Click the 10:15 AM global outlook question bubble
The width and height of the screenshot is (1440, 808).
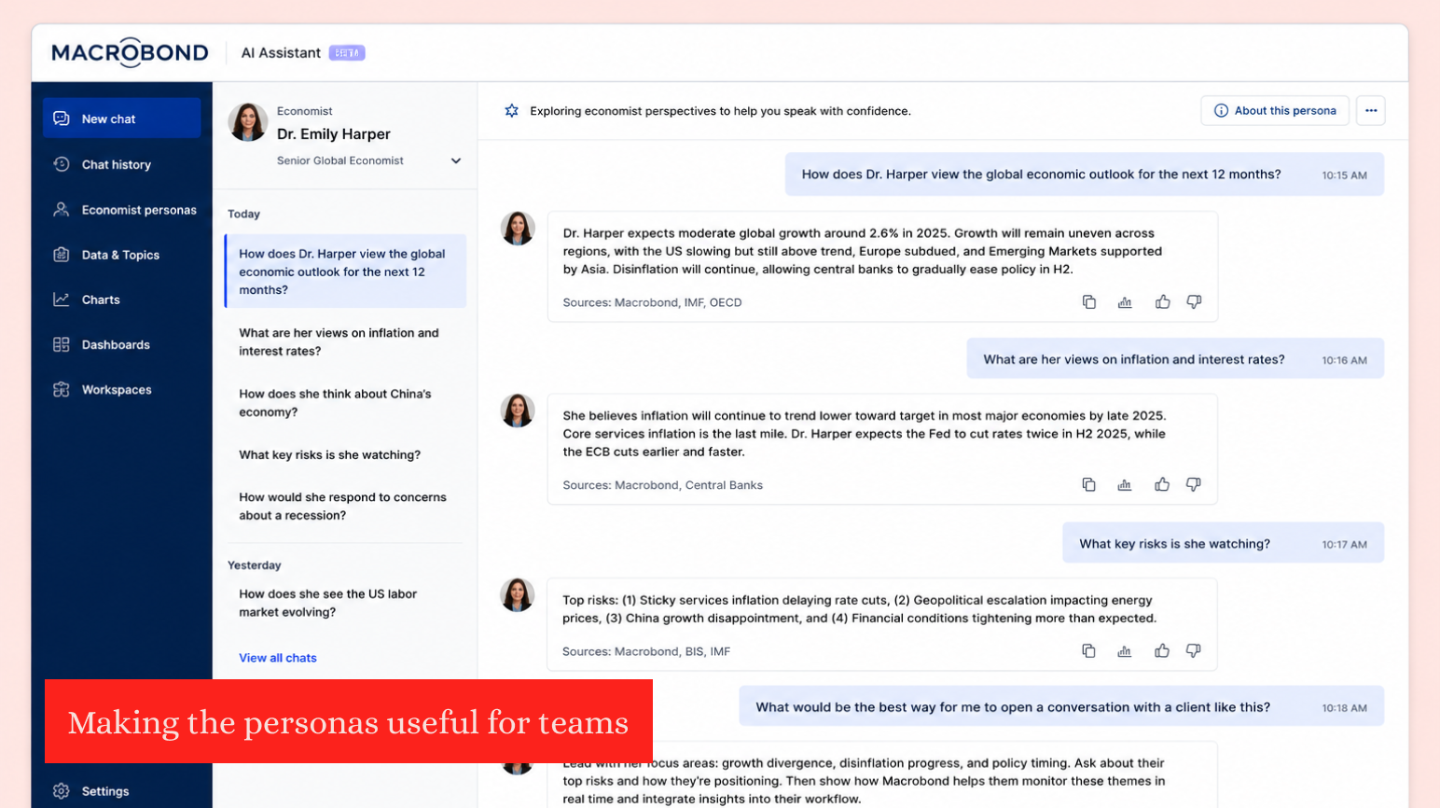(1085, 174)
